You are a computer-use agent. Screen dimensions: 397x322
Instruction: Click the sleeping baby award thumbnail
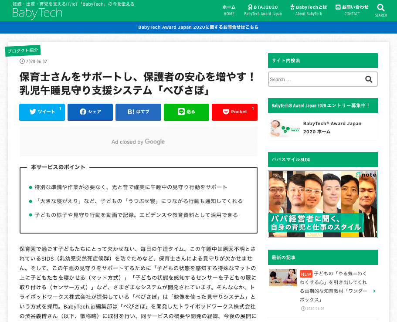pyautogui.click(x=285, y=129)
